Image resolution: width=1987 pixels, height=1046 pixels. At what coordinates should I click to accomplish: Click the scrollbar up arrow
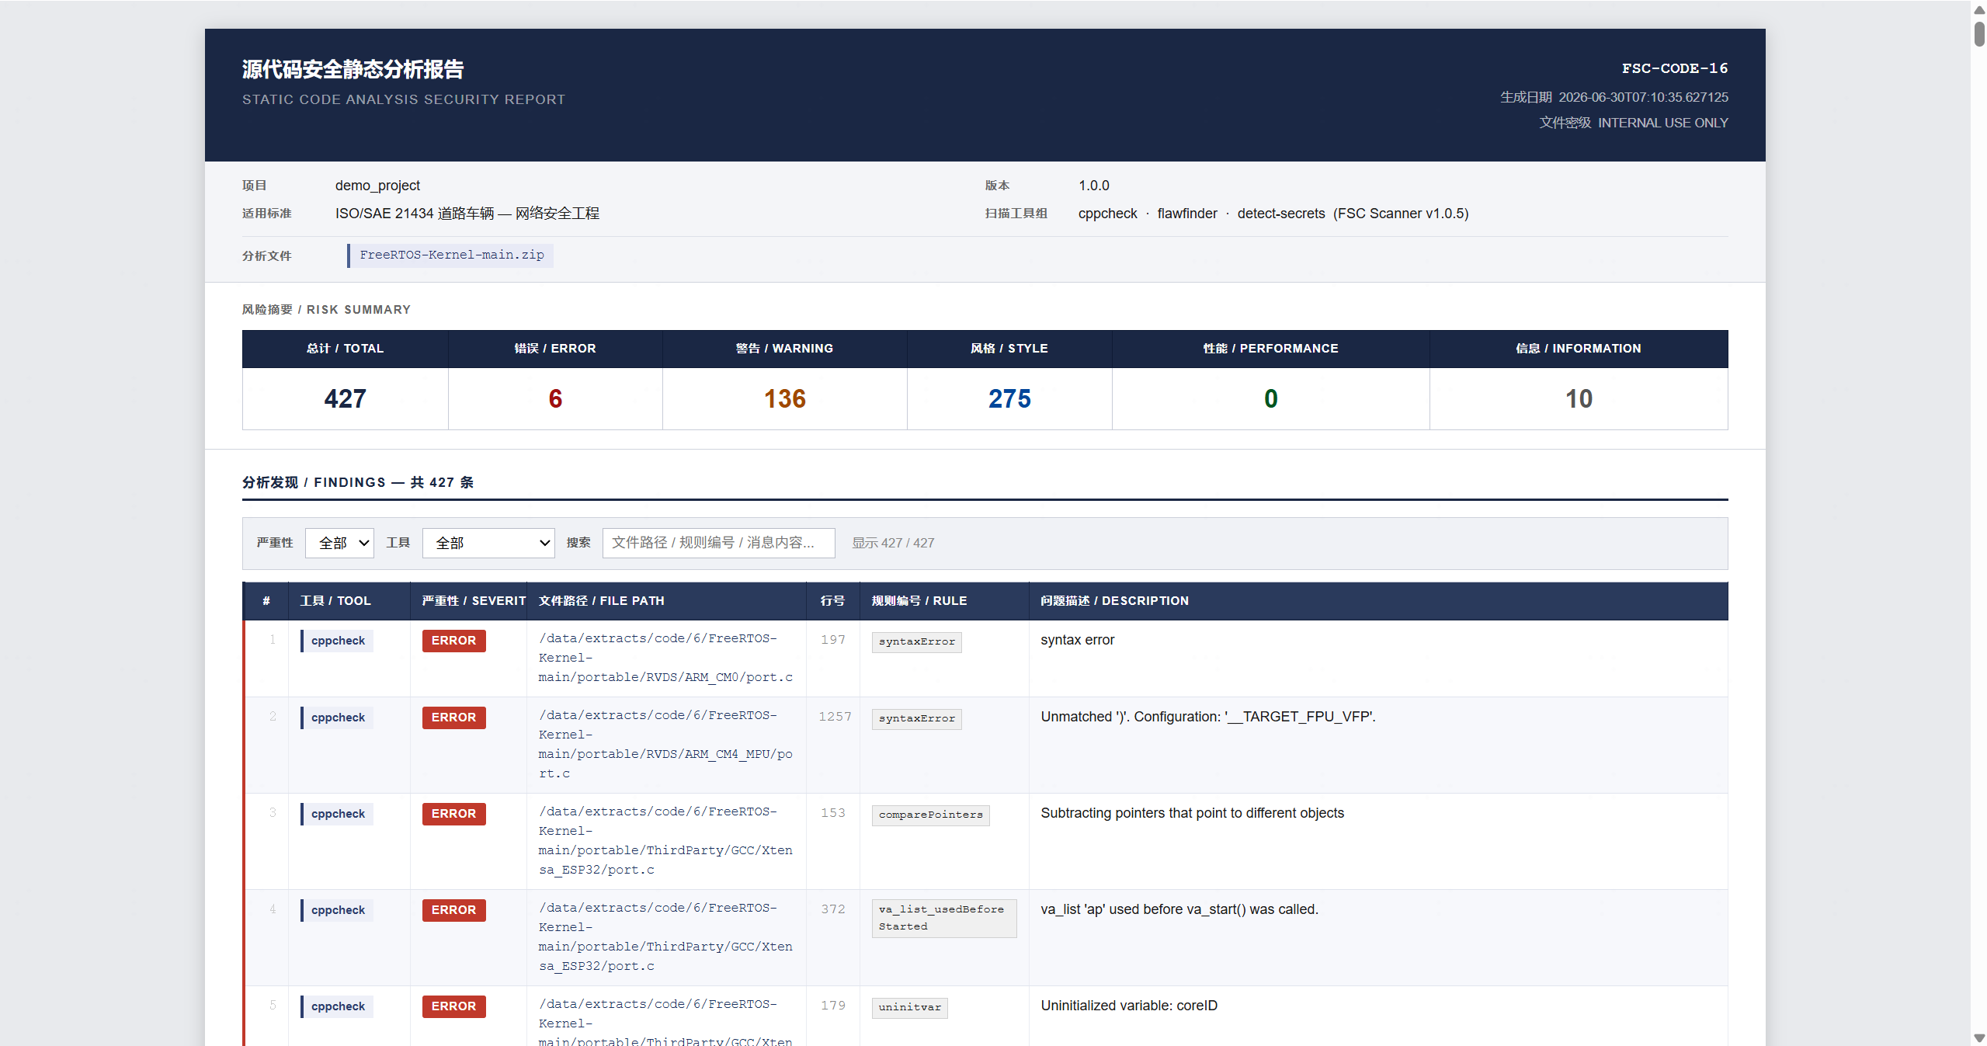(1979, 9)
